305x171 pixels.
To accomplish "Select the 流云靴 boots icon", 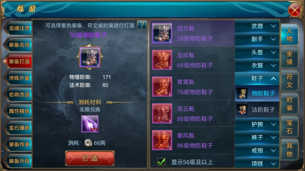I will (x=162, y=113).
